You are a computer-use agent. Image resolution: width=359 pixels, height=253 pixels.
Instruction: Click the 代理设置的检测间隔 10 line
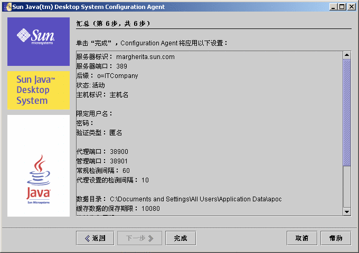point(112,180)
